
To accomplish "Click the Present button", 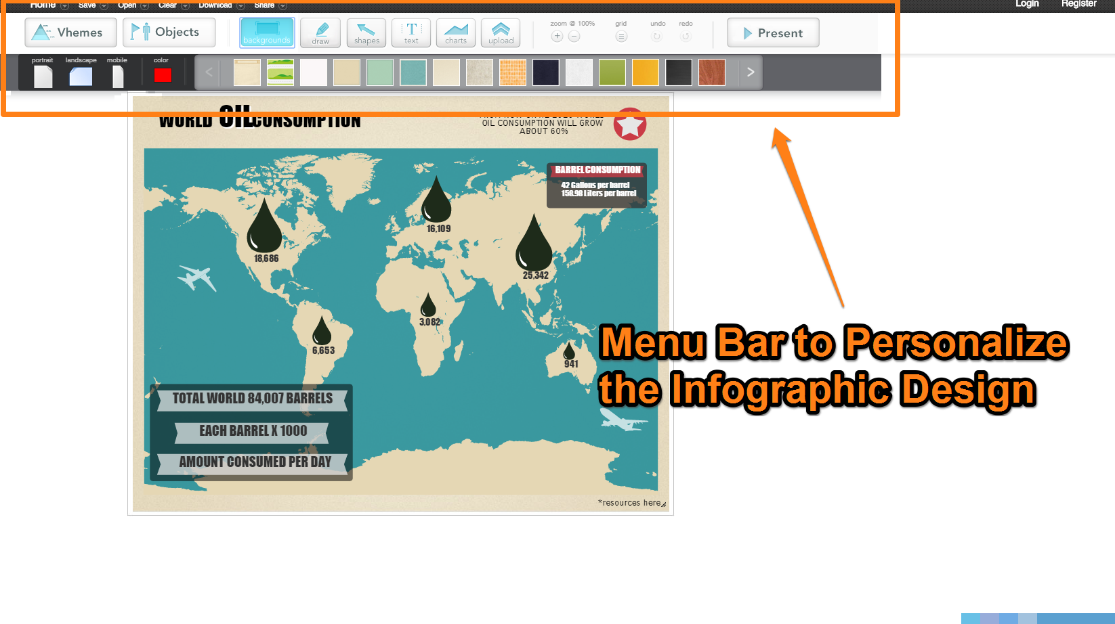I will 773,32.
